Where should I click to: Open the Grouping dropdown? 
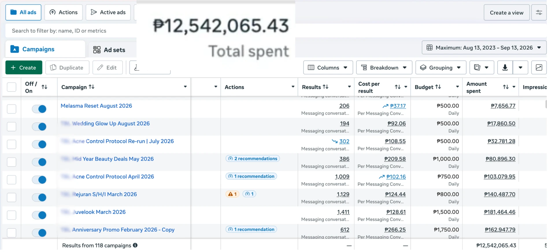(441, 68)
